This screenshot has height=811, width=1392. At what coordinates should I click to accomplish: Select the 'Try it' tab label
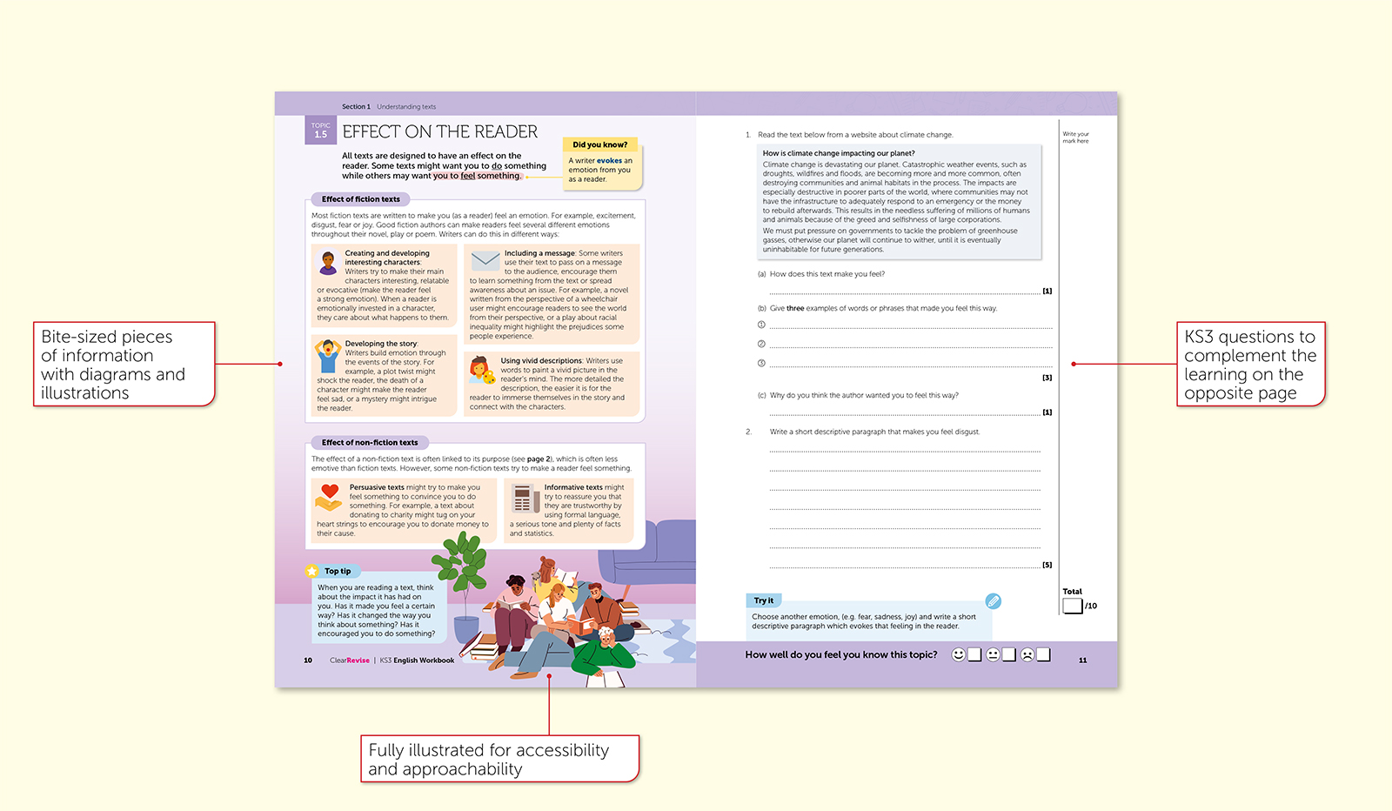(x=763, y=600)
